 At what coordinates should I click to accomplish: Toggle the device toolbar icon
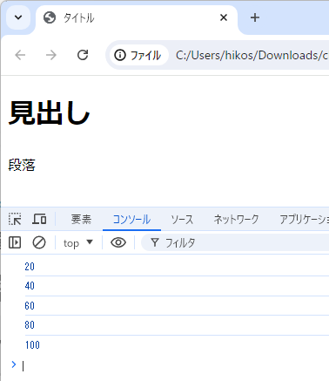click(39, 219)
